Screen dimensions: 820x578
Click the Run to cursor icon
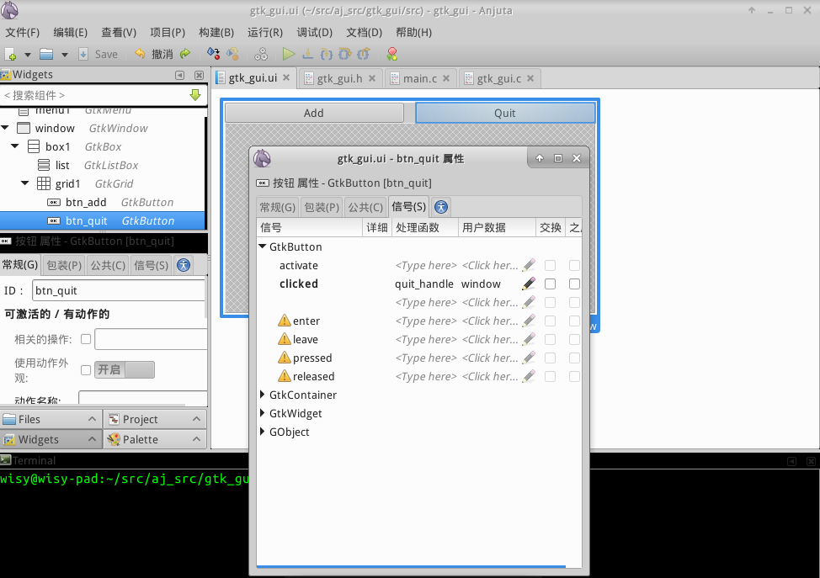click(307, 54)
